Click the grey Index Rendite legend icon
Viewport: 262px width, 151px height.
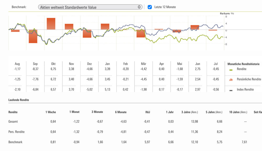pyautogui.click(x=231, y=90)
